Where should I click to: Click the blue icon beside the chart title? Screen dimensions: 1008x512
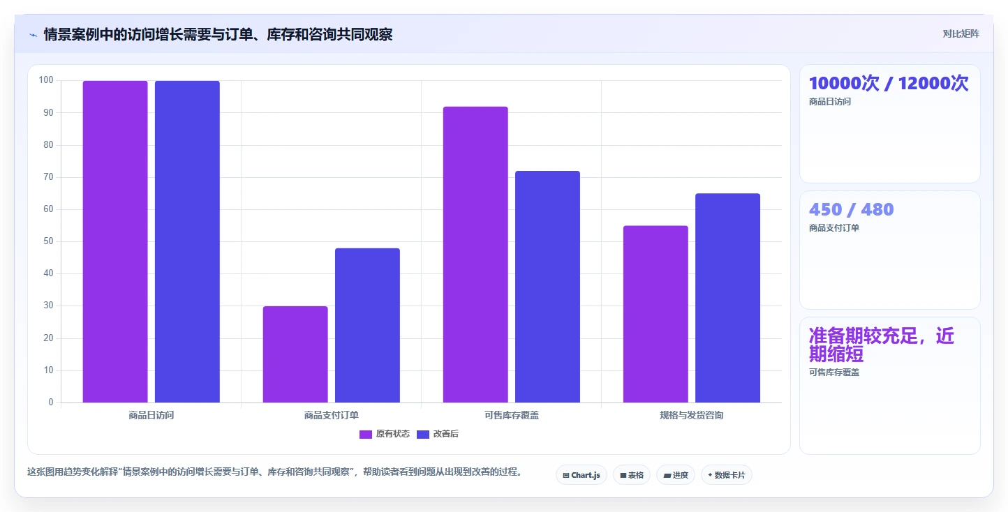[34, 35]
